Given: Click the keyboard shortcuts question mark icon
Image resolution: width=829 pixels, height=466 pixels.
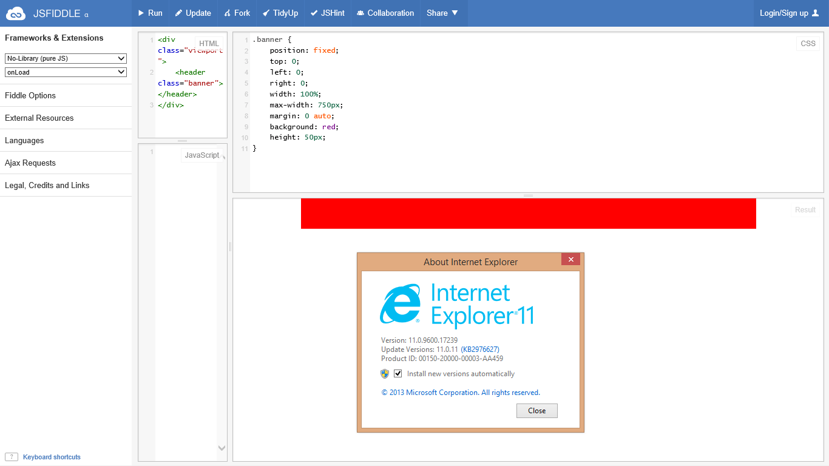Looking at the screenshot, I should [11, 457].
